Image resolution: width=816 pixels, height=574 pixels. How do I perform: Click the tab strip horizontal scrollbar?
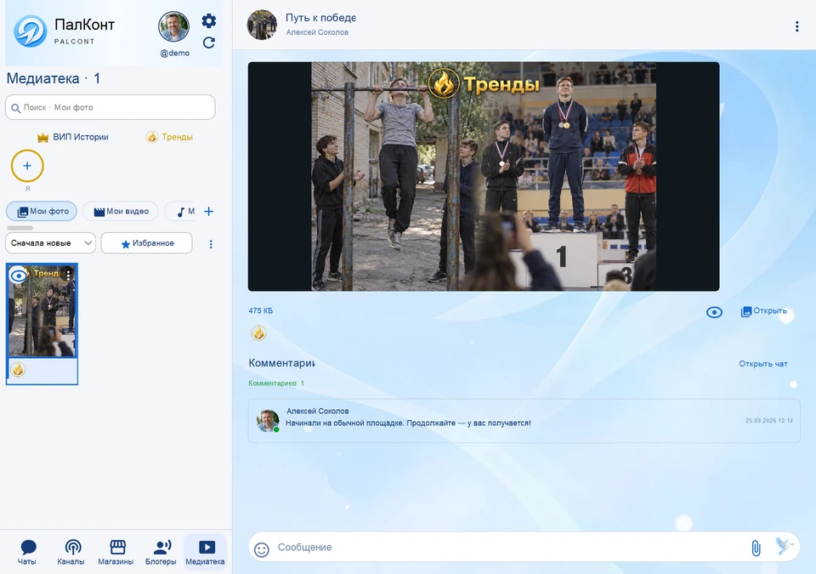(20, 228)
